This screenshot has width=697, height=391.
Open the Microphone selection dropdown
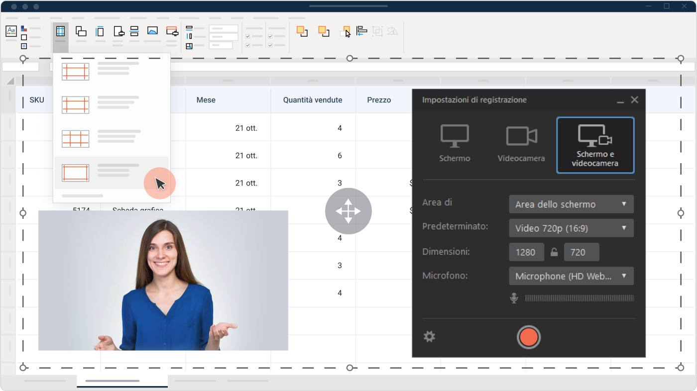(571, 276)
